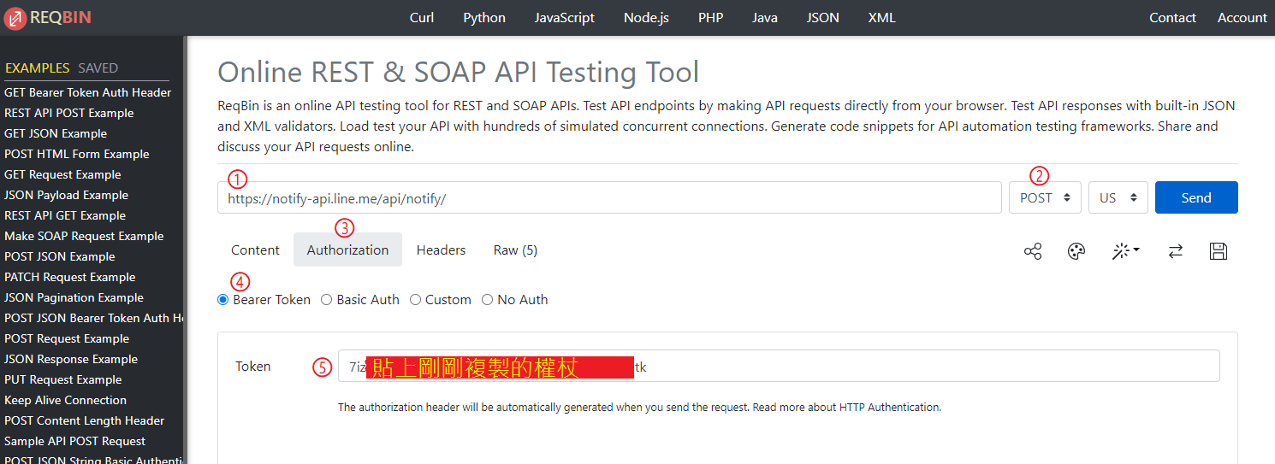Viewport: 1275px width, 464px height.
Task: Click the request URL input field
Action: tap(609, 197)
